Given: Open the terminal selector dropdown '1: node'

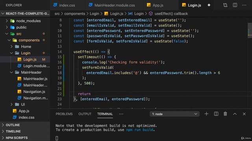Looking at the screenshot, I should click(x=174, y=114).
